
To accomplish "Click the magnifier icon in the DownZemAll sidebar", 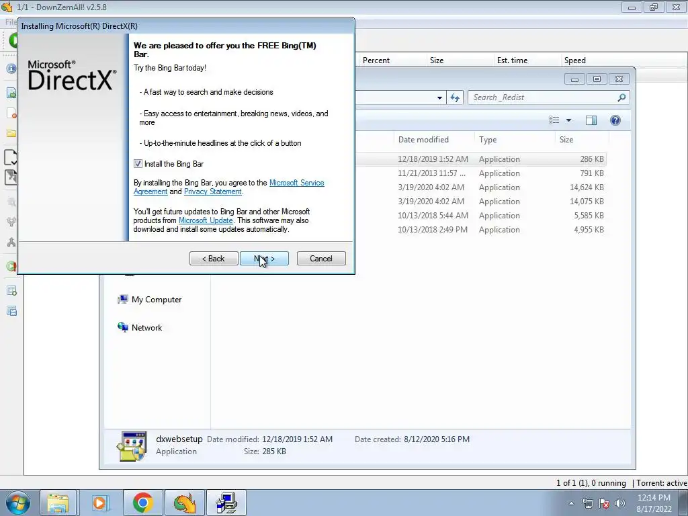I will coord(11,202).
